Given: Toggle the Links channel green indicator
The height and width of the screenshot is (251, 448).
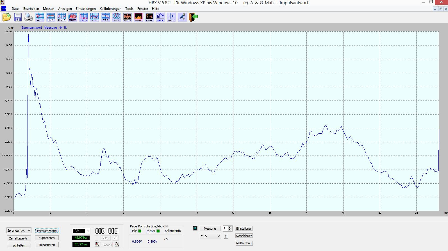Looking at the screenshot, I should (x=140, y=231).
